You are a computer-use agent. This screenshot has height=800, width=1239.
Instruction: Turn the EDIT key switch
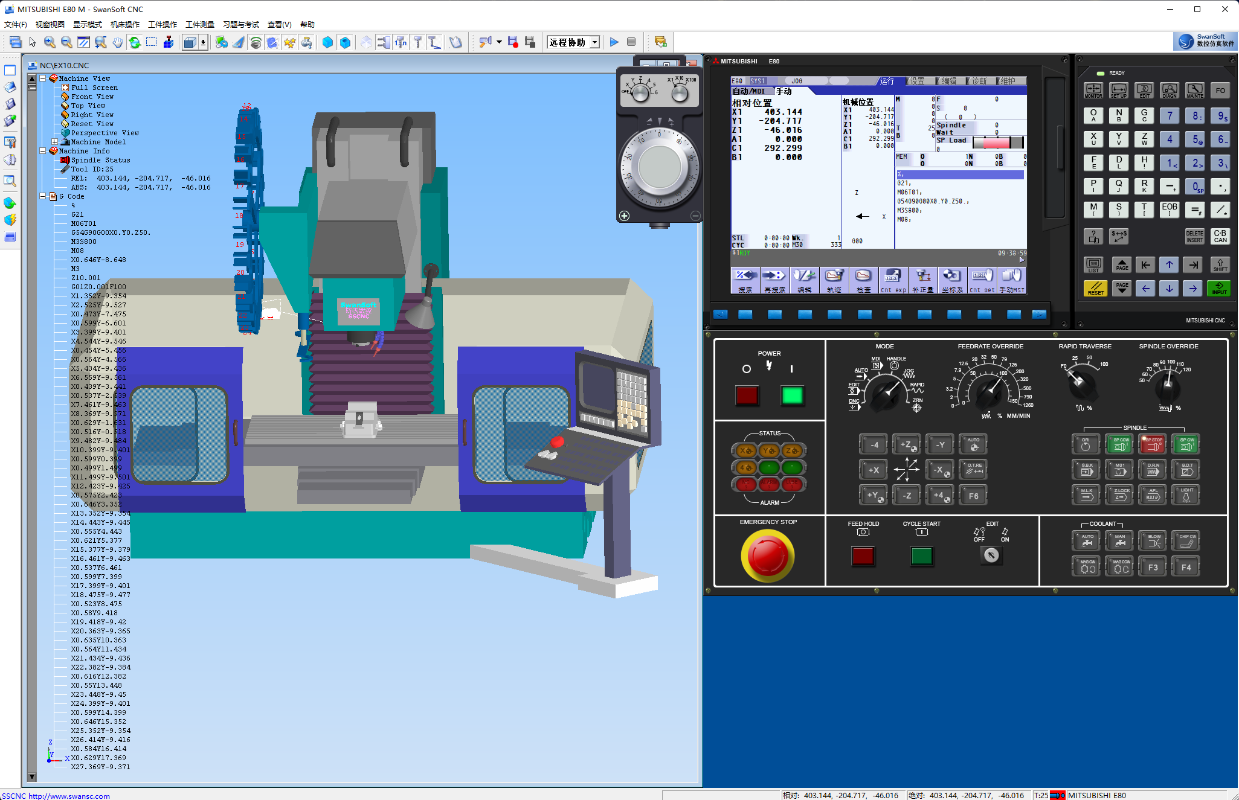(991, 555)
